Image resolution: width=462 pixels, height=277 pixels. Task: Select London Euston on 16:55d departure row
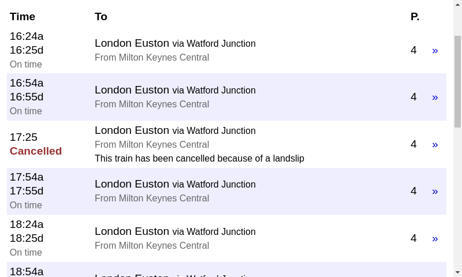pyautogui.click(x=132, y=90)
